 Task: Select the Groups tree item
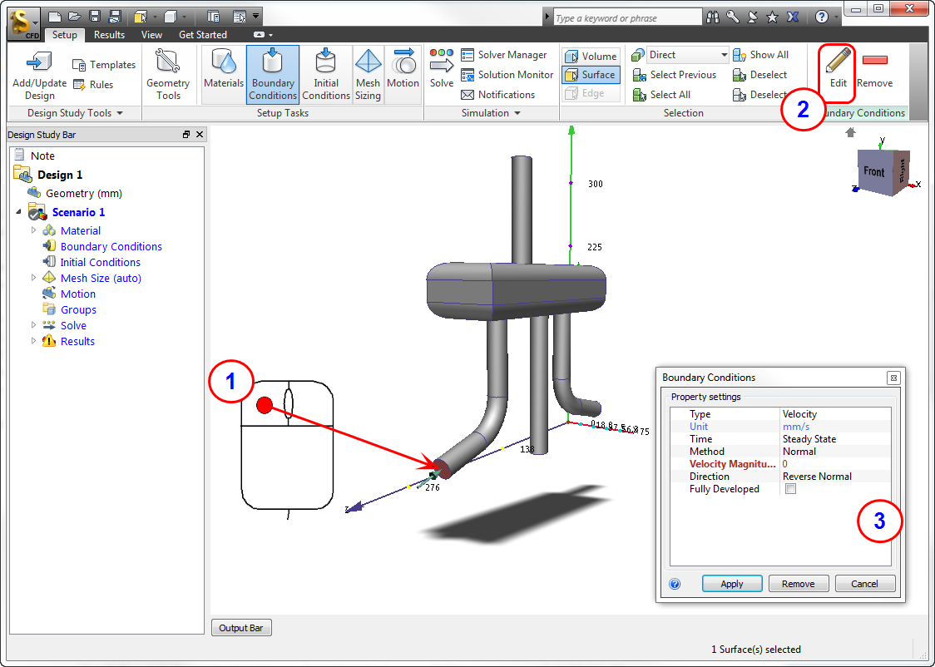(78, 309)
